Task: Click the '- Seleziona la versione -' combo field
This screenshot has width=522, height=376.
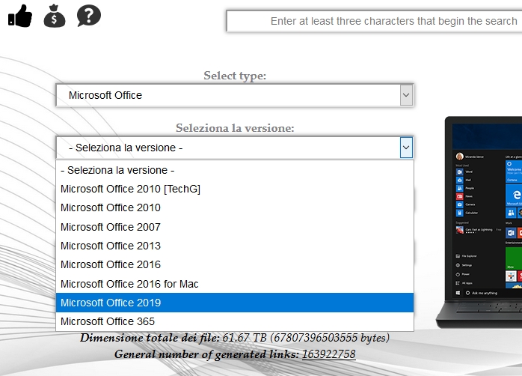Action: tap(235, 148)
